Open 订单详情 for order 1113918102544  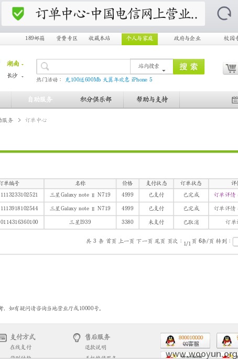(224, 209)
